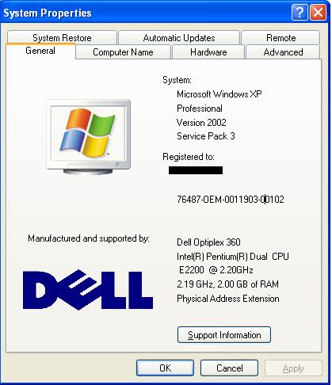
Task: Click the System Properties title bar
Action: [145, 13]
